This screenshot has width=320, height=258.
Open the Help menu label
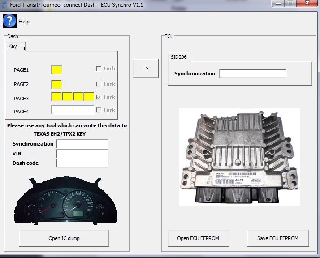coord(24,21)
